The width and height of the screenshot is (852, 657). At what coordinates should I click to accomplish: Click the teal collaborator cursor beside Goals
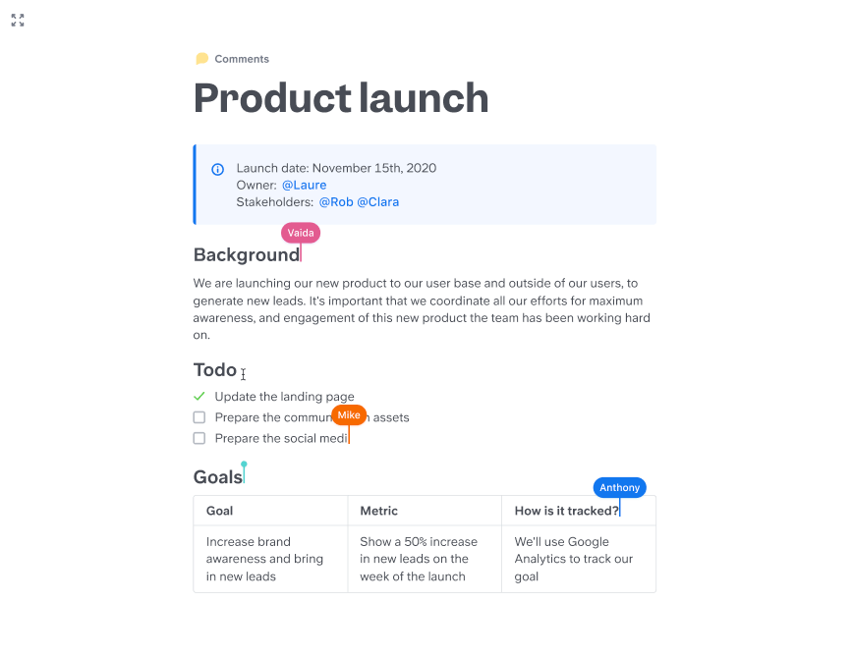(244, 471)
